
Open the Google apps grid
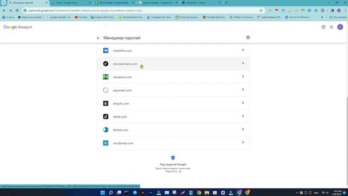point(331,27)
